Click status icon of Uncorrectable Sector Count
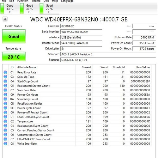 5,135
